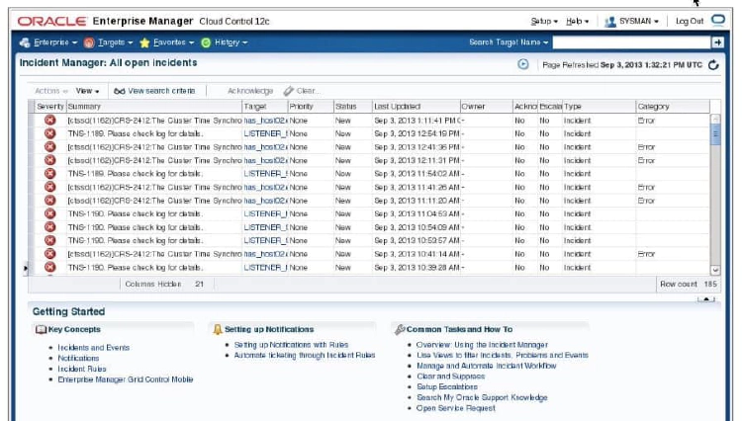742x421 pixels.
Task: Click the Summary column header
Action: 153,107
